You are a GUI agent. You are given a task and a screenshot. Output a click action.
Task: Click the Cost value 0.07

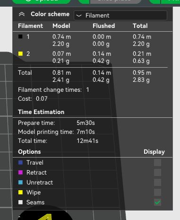pos(42,99)
